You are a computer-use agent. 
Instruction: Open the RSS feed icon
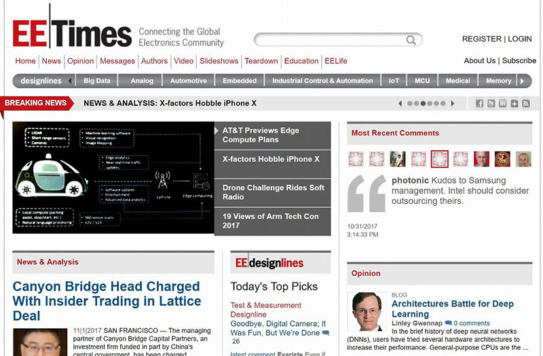[526, 104]
